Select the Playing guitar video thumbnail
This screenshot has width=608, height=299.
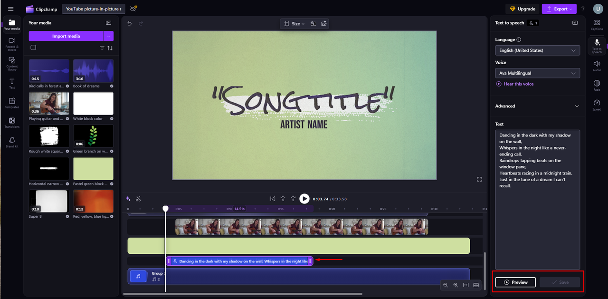coord(49,103)
